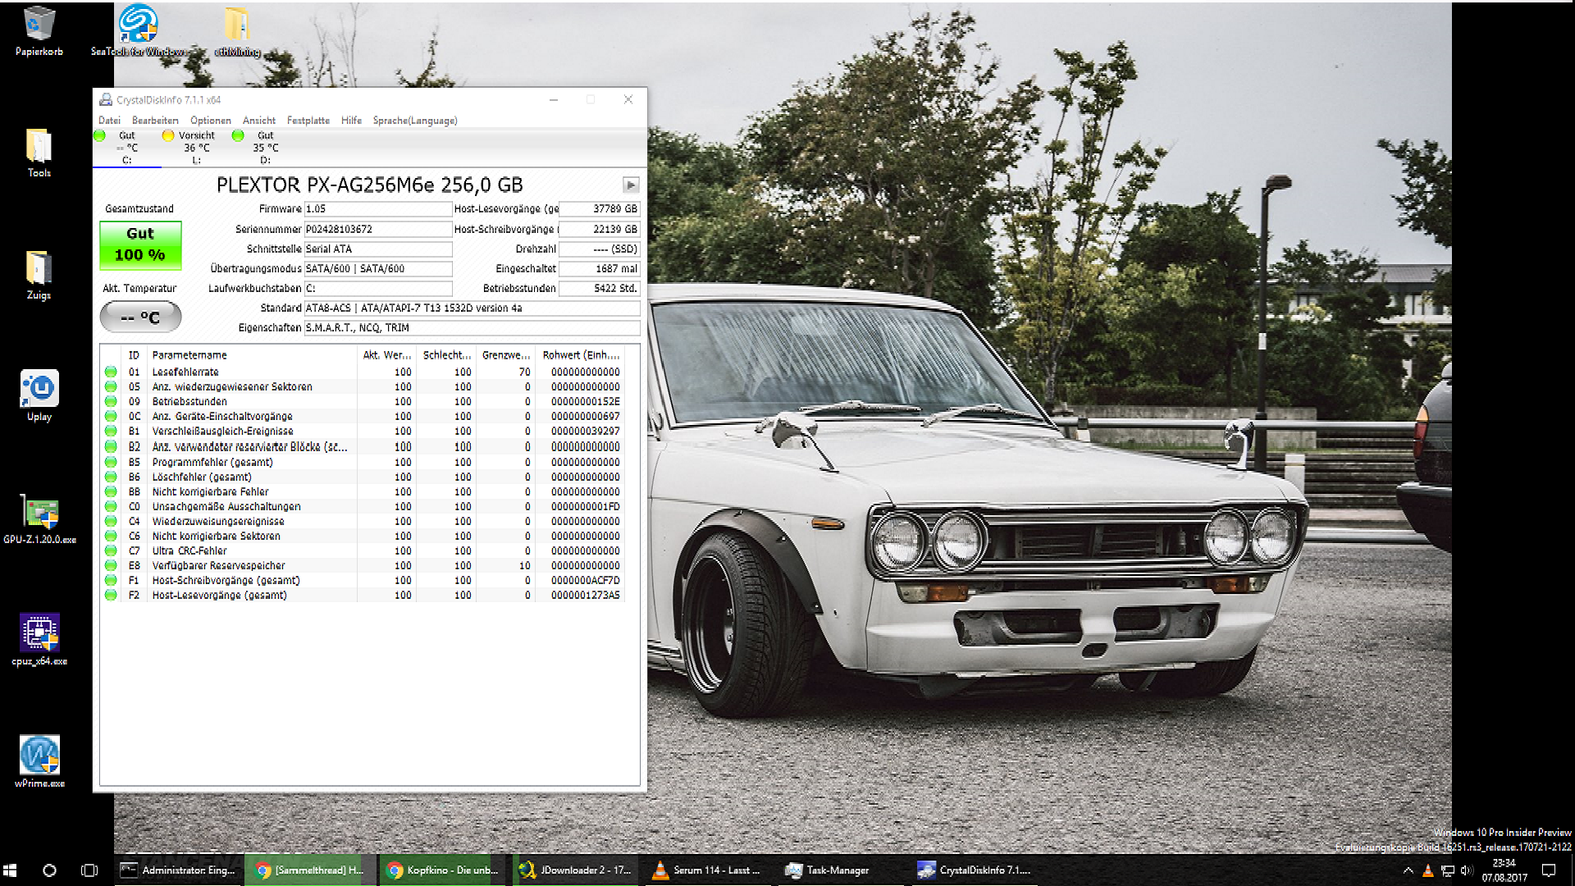Open the Papierkorb recycle bin icon
Screen dimensions: 1575x886
tap(39, 25)
